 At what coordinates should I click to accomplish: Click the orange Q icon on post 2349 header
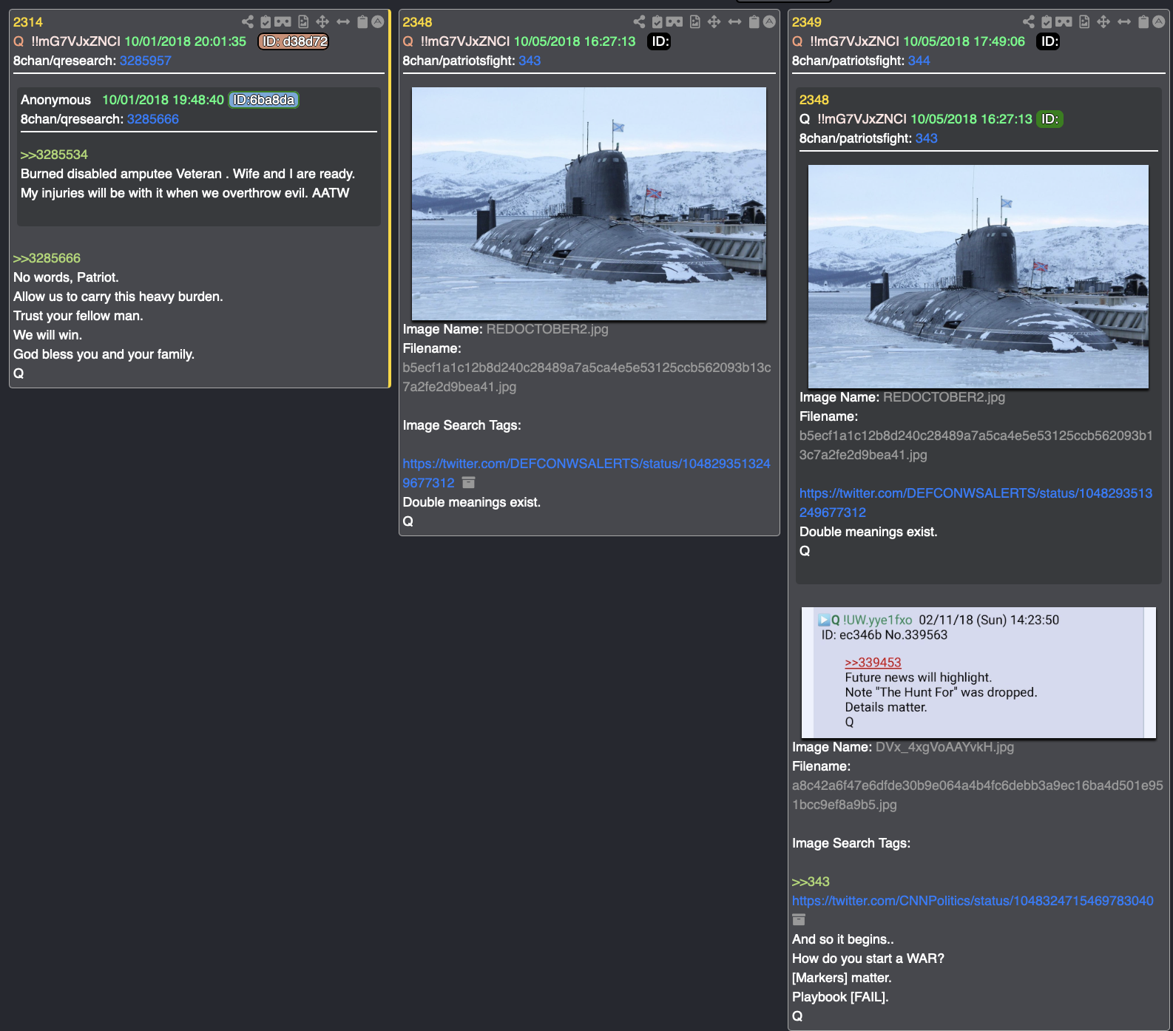click(797, 41)
